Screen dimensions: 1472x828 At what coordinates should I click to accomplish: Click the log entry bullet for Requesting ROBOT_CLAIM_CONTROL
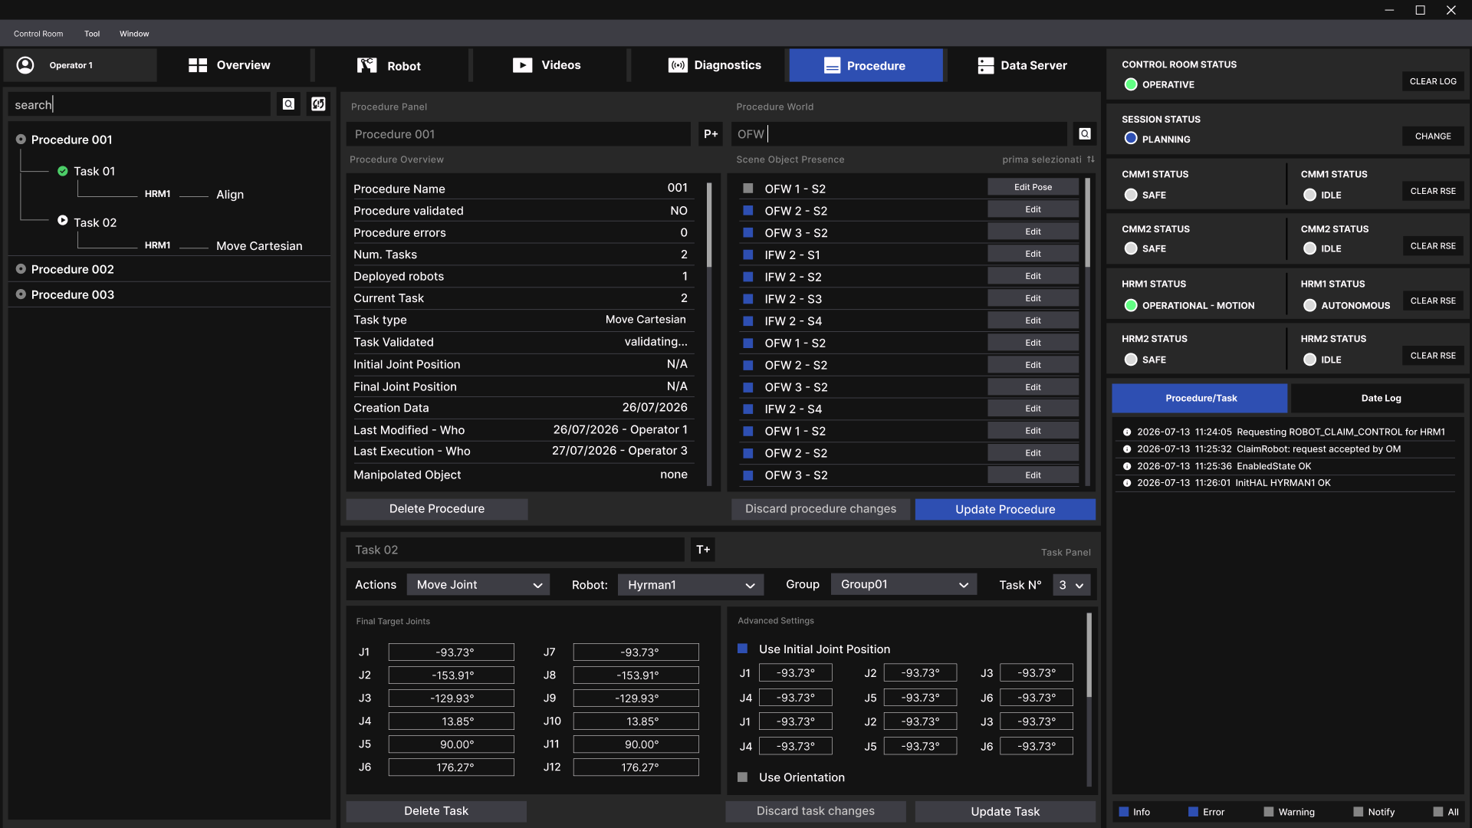pos(1127,432)
